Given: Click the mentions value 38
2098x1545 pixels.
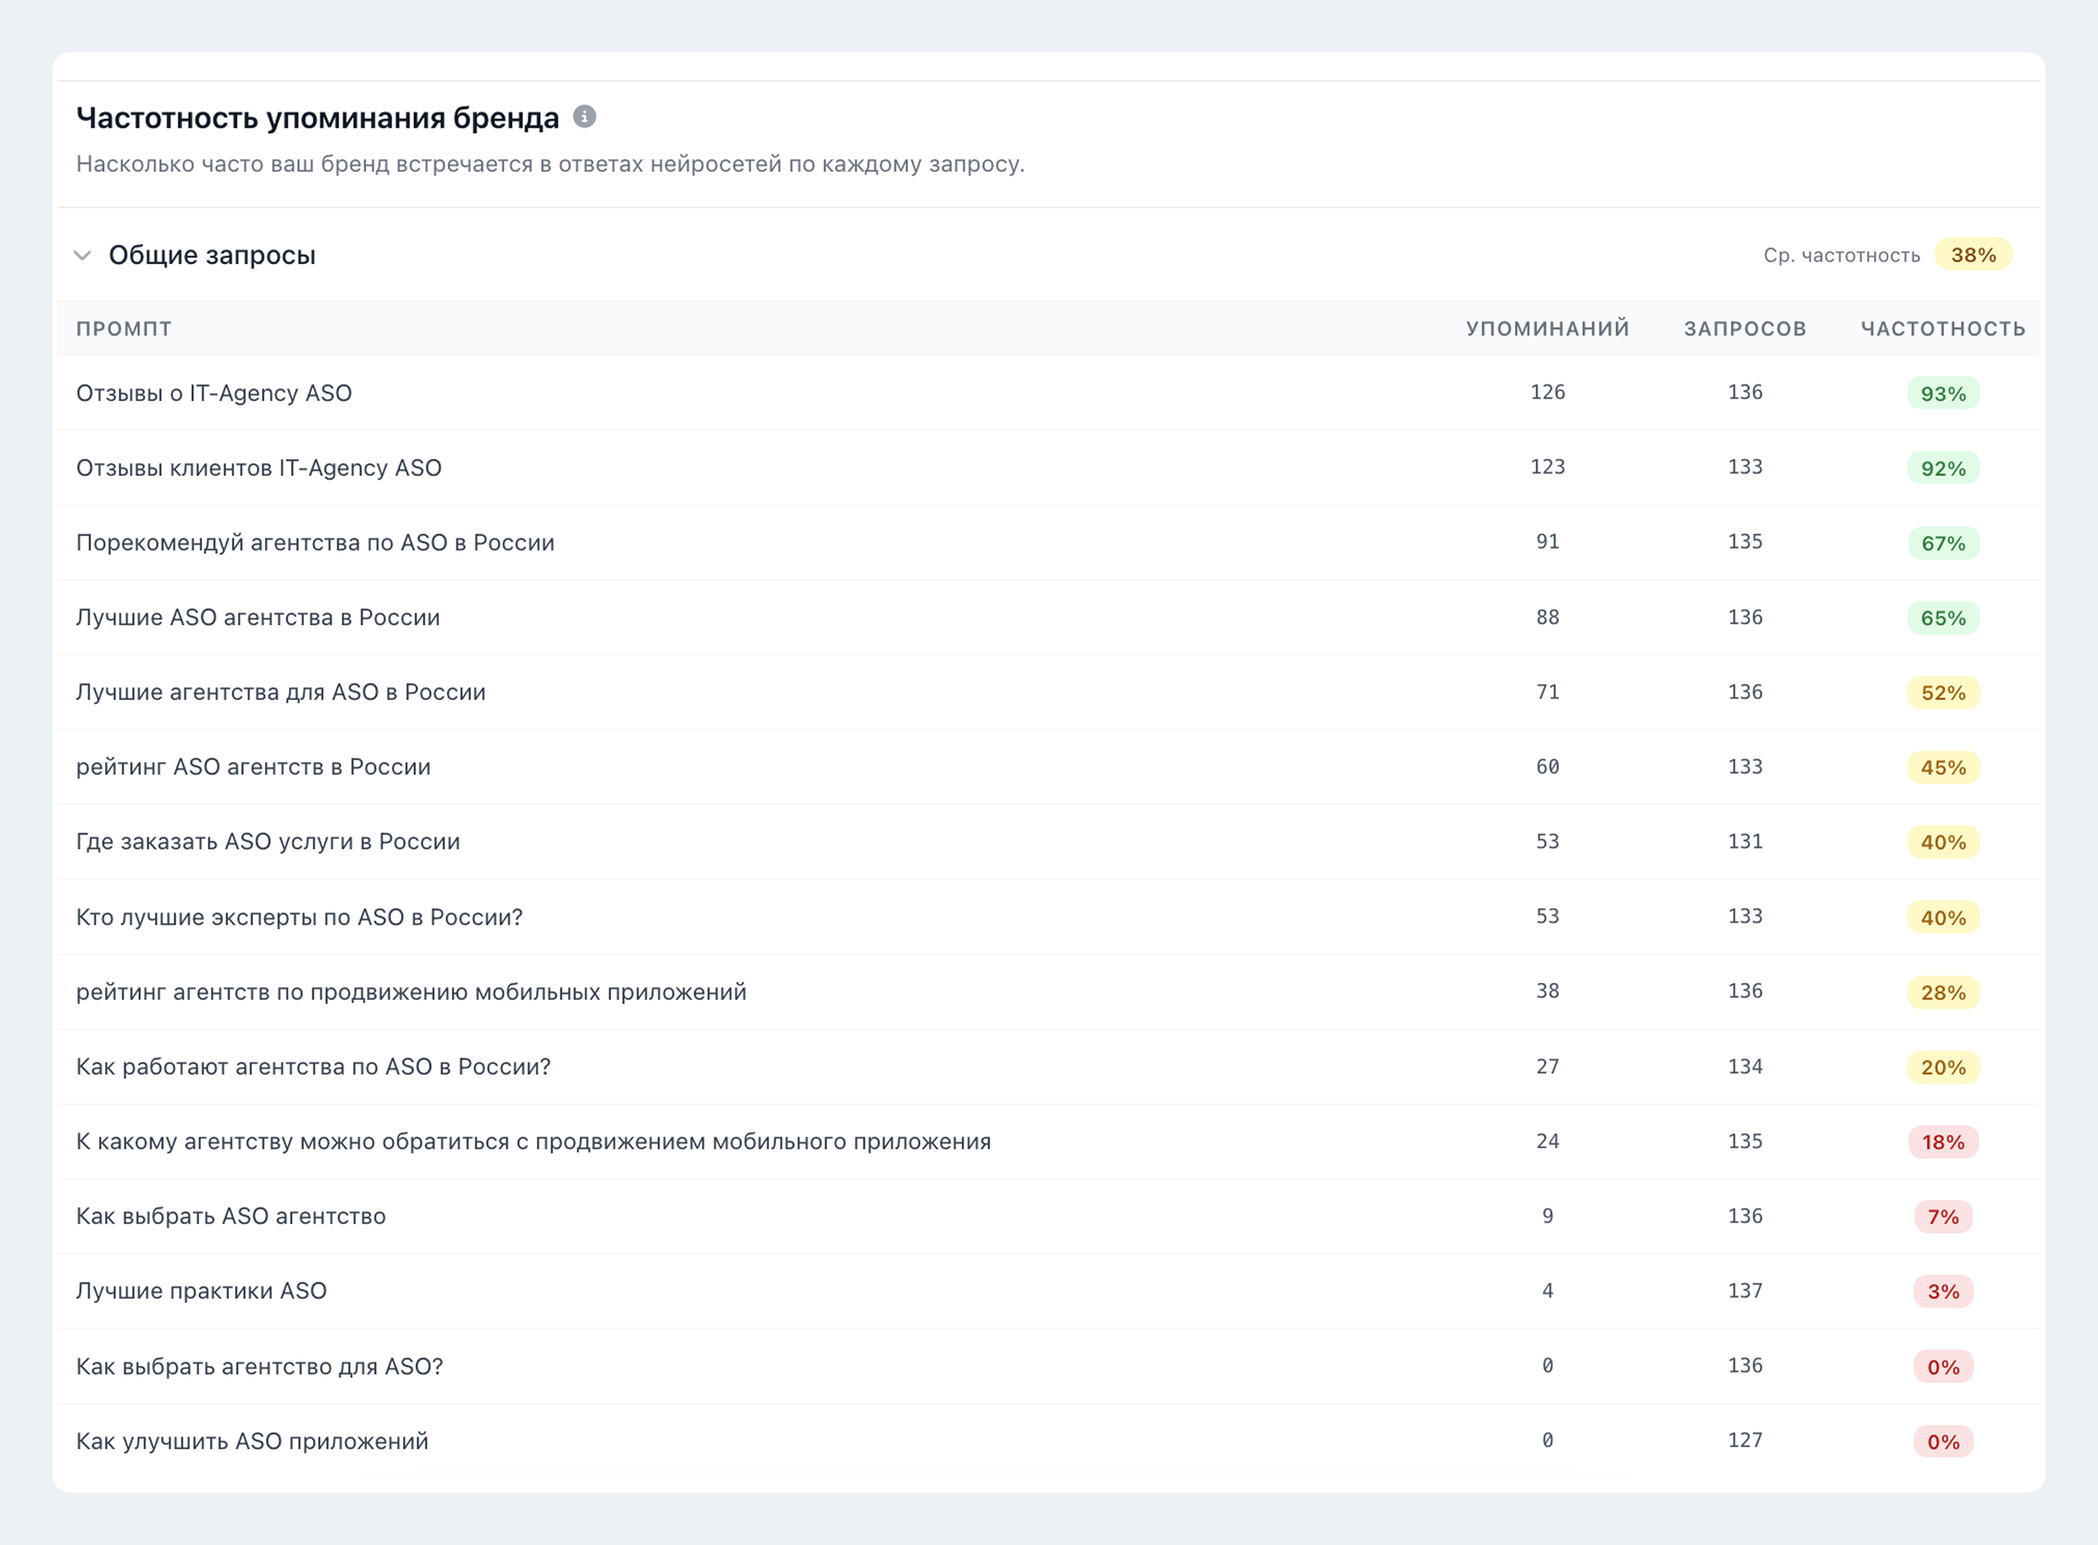Looking at the screenshot, I should coord(1547,990).
